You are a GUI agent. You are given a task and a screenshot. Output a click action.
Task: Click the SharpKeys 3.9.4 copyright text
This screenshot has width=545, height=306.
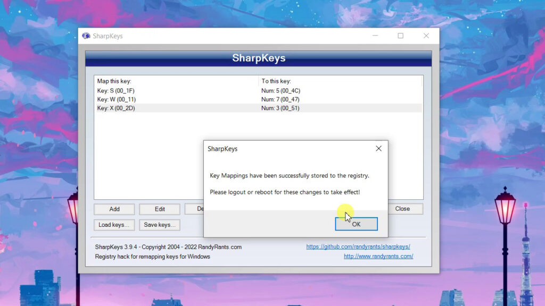(168, 247)
